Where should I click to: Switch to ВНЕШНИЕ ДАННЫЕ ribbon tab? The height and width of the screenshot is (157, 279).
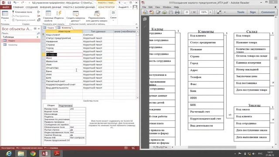[51, 7]
